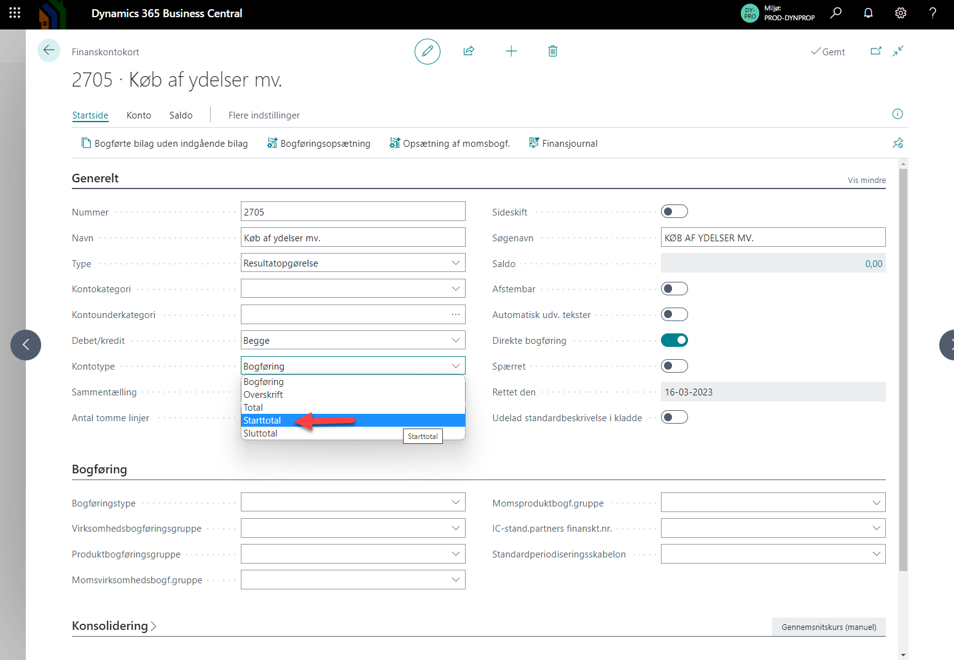
Task: Click the share icon
Action: pos(469,51)
